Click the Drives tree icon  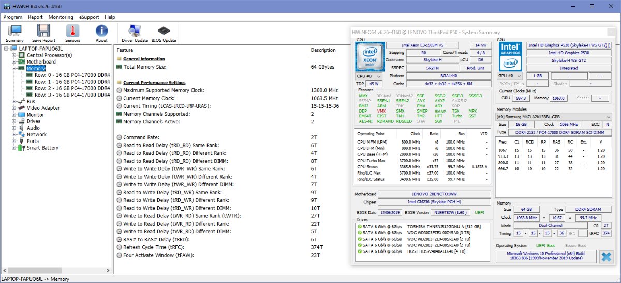click(22, 121)
